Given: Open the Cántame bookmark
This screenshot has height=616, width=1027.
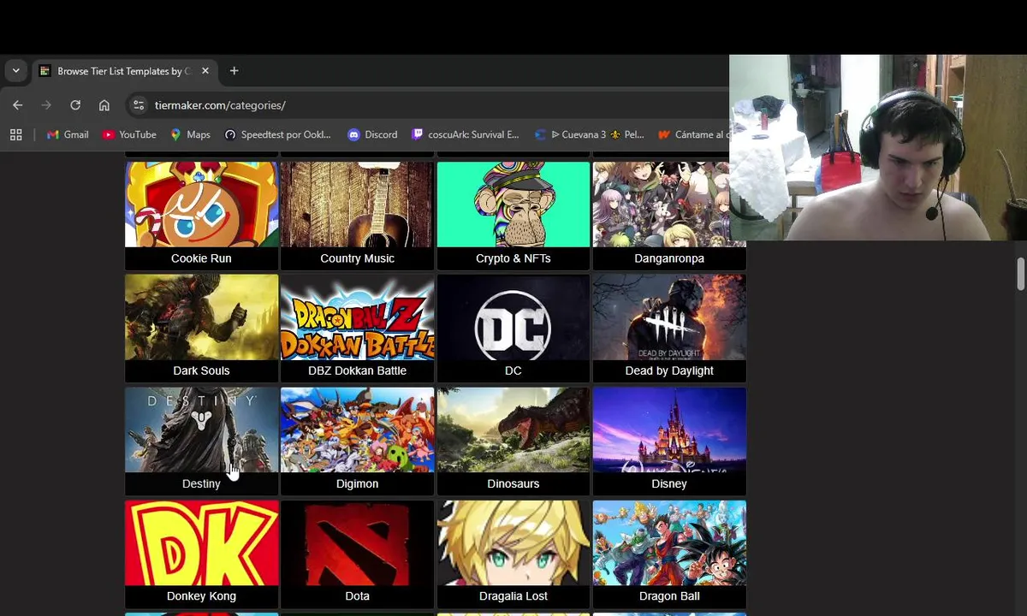Looking at the screenshot, I should pos(693,134).
